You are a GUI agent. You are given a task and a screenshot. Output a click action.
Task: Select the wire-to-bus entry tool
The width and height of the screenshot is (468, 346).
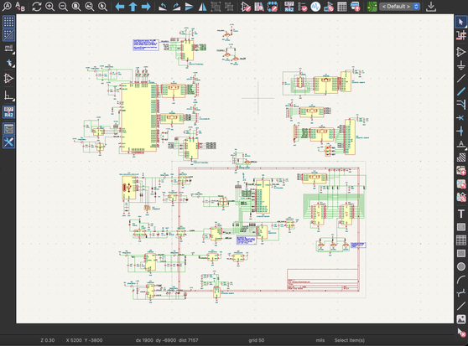460,105
